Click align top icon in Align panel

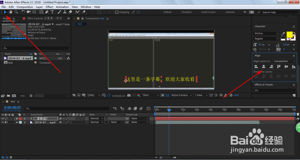coord(279,67)
